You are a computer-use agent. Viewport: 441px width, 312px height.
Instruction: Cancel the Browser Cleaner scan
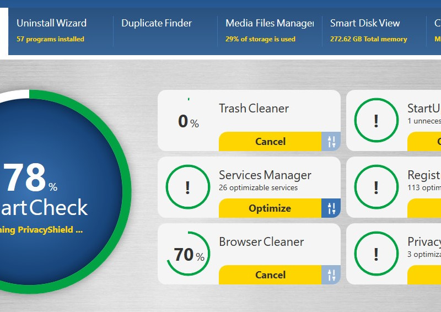point(270,275)
